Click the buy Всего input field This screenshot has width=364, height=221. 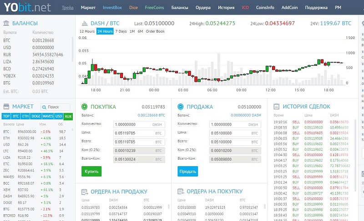coord(139,142)
